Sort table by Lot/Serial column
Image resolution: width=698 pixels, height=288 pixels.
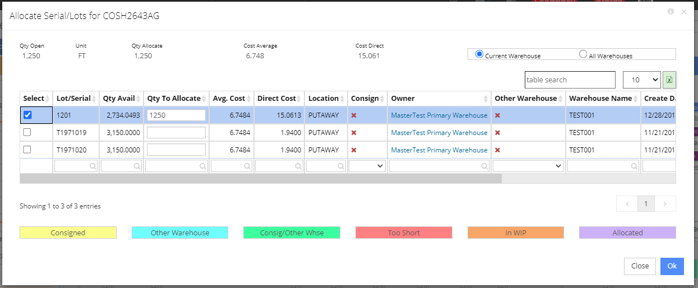pyautogui.click(x=76, y=98)
